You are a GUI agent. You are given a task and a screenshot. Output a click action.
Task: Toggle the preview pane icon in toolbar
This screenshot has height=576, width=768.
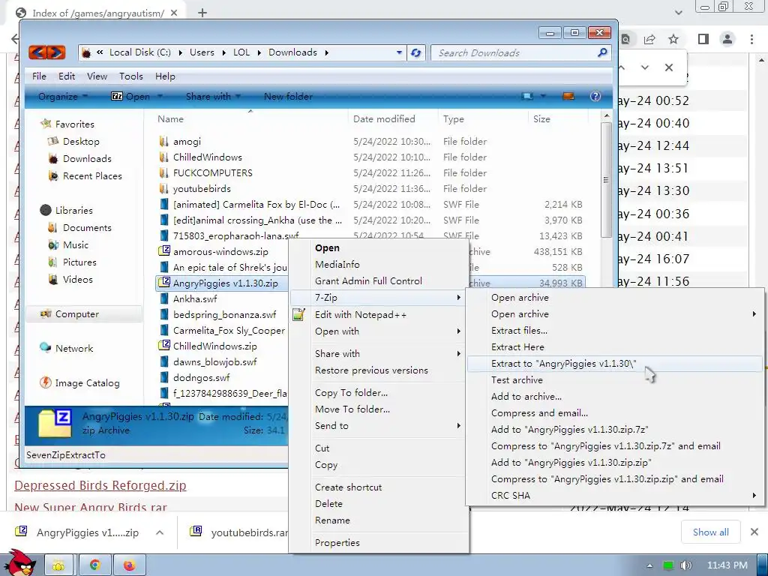point(568,96)
